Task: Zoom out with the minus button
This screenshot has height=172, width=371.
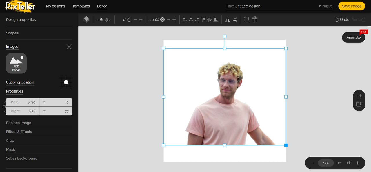Action: click(312, 163)
